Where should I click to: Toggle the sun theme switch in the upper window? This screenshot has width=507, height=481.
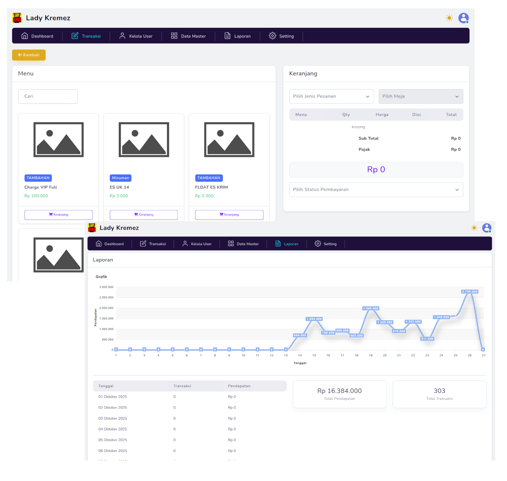[449, 18]
